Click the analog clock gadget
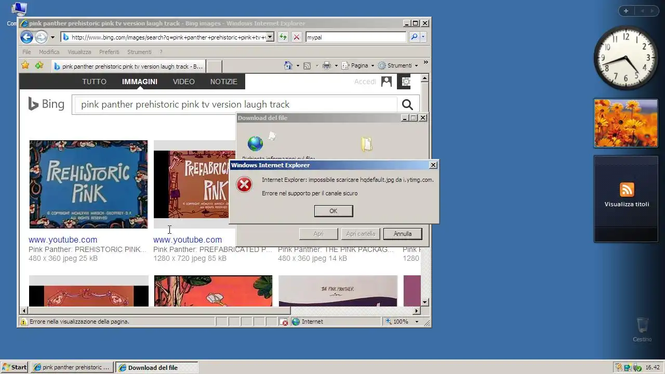 coord(626,57)
